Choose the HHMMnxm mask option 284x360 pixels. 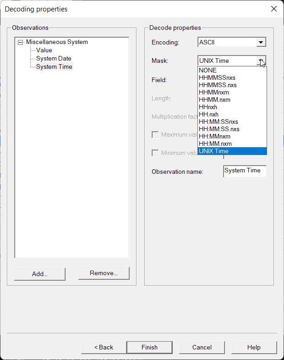(232, 92)
